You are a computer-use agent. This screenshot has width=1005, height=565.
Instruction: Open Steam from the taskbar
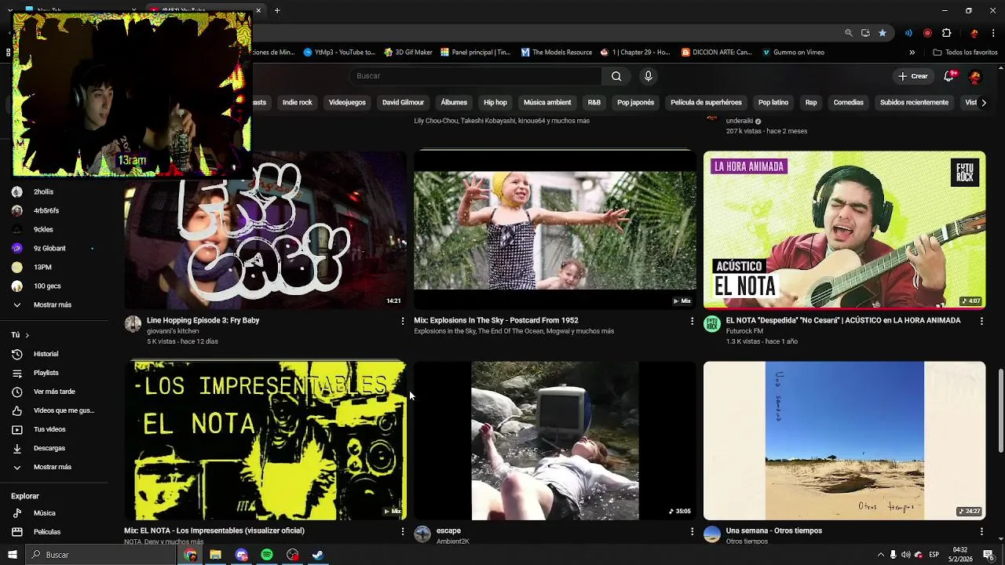(318, 555)
